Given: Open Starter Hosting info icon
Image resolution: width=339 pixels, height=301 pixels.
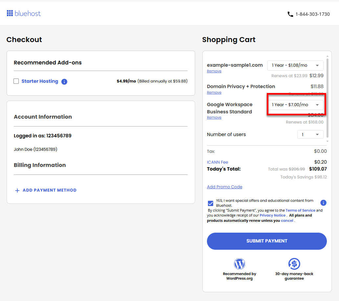Looking at the screenshot, I should point(64,81).
